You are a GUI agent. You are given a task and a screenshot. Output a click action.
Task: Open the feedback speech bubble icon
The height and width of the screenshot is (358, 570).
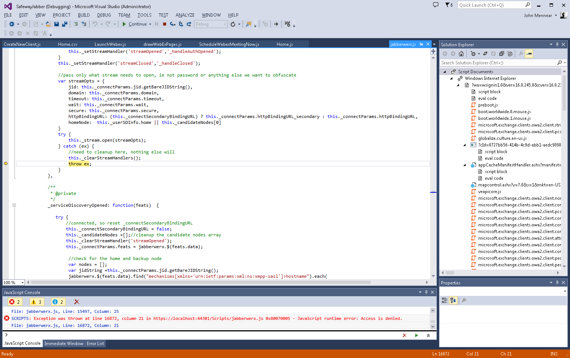click(436, 5)
